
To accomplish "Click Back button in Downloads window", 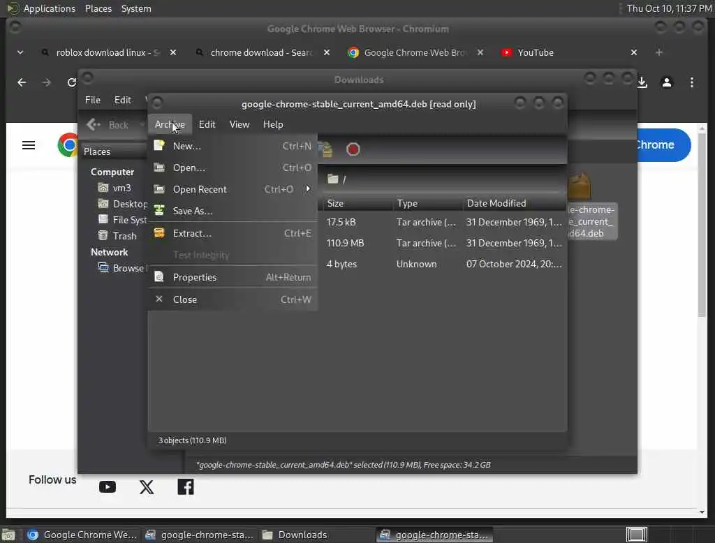I will coord(108,124).
